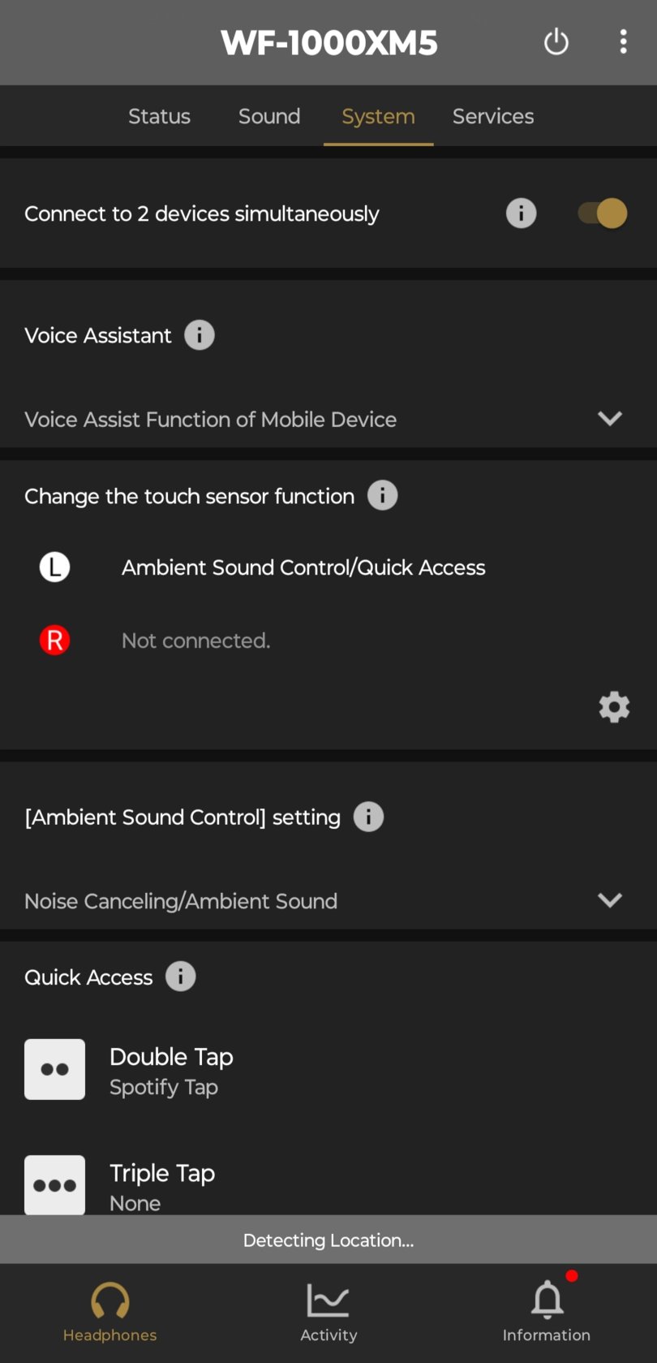The height and width of the screenshot is (1363, 657).
Task: Switch to the Status tab
Action: [159, 116]
